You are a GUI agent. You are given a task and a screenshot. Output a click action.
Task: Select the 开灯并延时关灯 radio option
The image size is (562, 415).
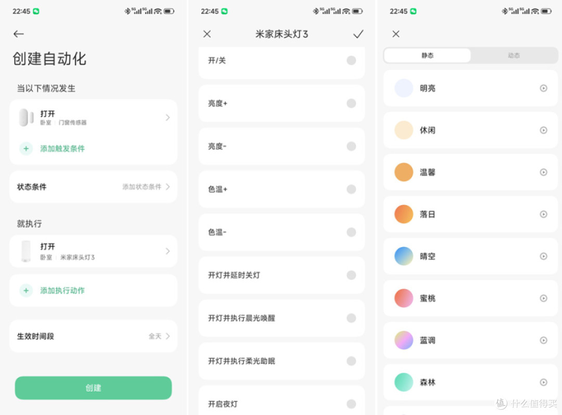[x=351, y=275]
